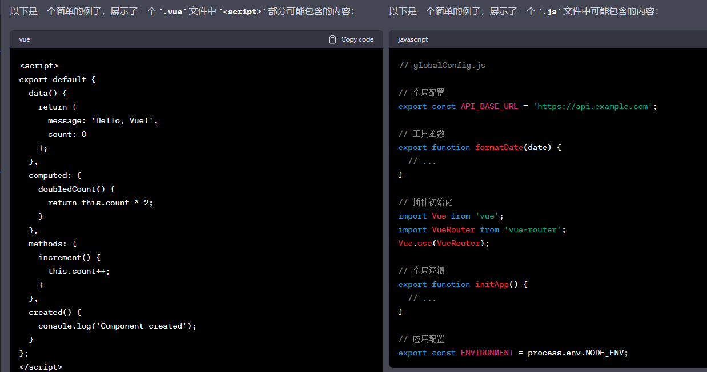Click the 'created() {' line

click(55, 312)
